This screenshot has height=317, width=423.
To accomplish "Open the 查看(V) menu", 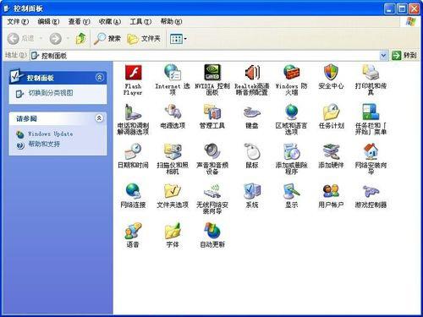I will [x=79, y=21].
